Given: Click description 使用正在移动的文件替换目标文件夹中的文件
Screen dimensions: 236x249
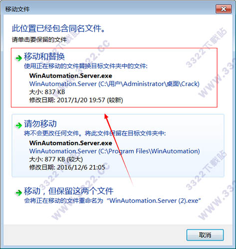Looking at the screenshot, I should 86,66.
